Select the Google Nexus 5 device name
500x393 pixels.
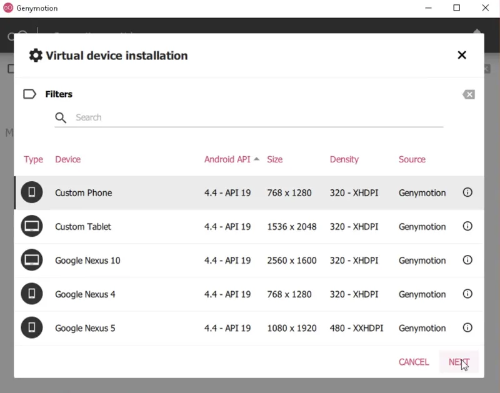pyautogui.click(x=85, y=328)
